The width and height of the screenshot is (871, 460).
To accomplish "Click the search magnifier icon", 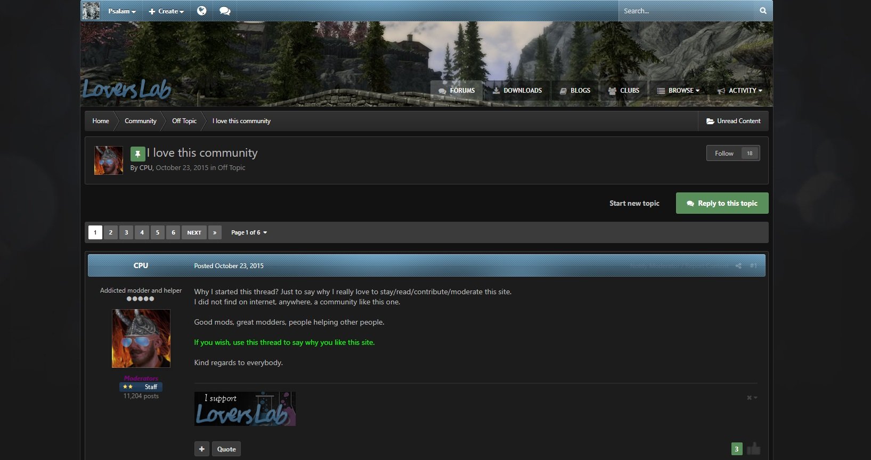I will (763, 11).
